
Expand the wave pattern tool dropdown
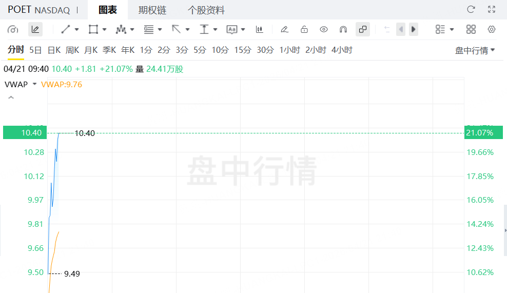(x=132, y=29)
